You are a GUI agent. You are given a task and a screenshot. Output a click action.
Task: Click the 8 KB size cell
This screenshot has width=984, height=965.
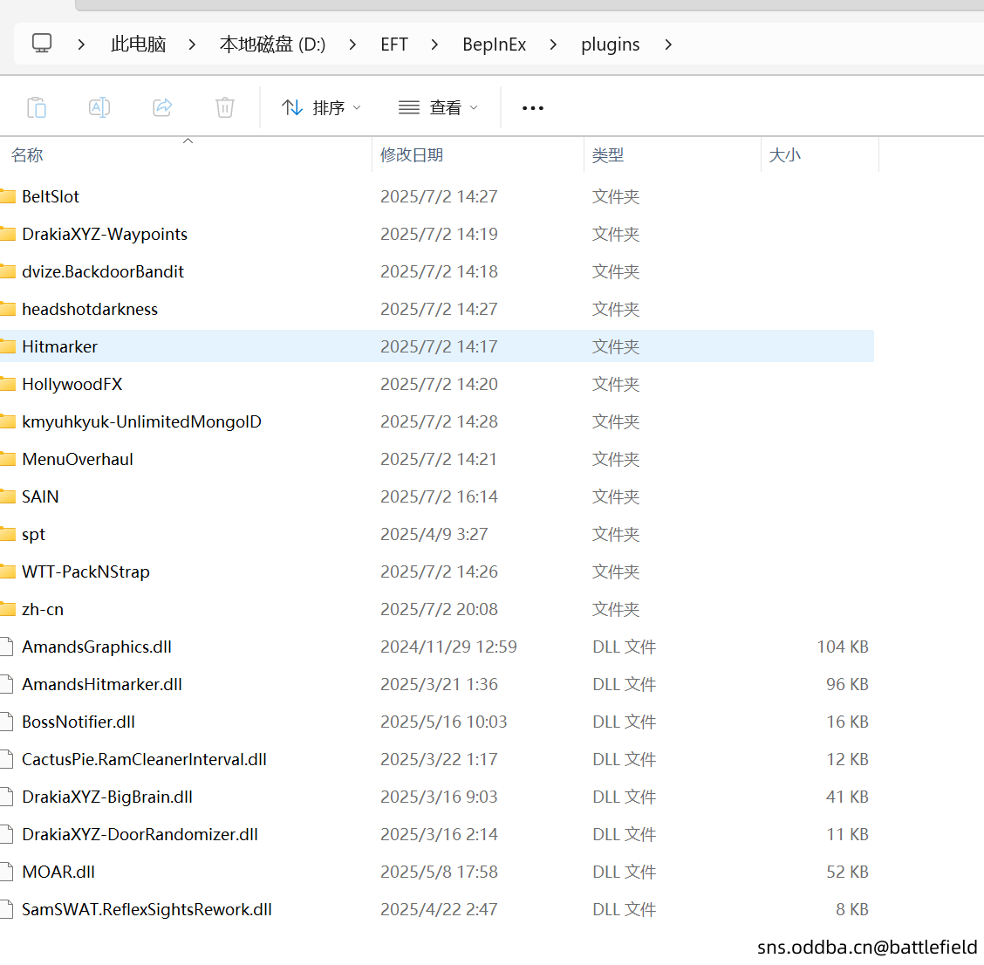click(852, 910)
